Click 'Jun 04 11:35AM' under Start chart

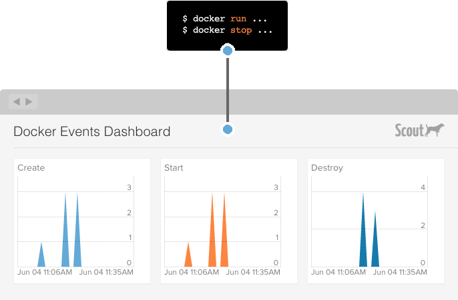coord(253,272)
